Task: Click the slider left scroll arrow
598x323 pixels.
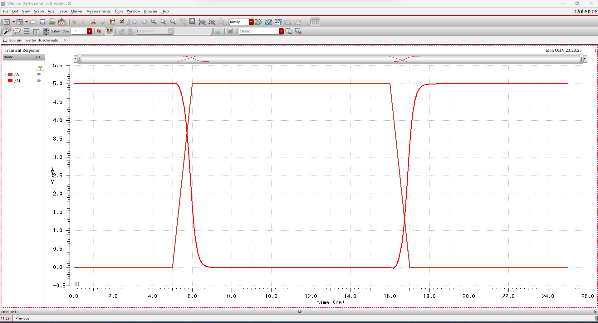Action: [x=75, y=59]
